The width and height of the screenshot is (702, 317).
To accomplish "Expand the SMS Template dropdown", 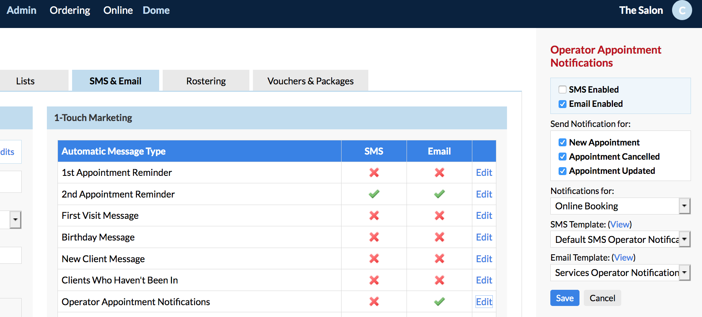I will (620, 239).
